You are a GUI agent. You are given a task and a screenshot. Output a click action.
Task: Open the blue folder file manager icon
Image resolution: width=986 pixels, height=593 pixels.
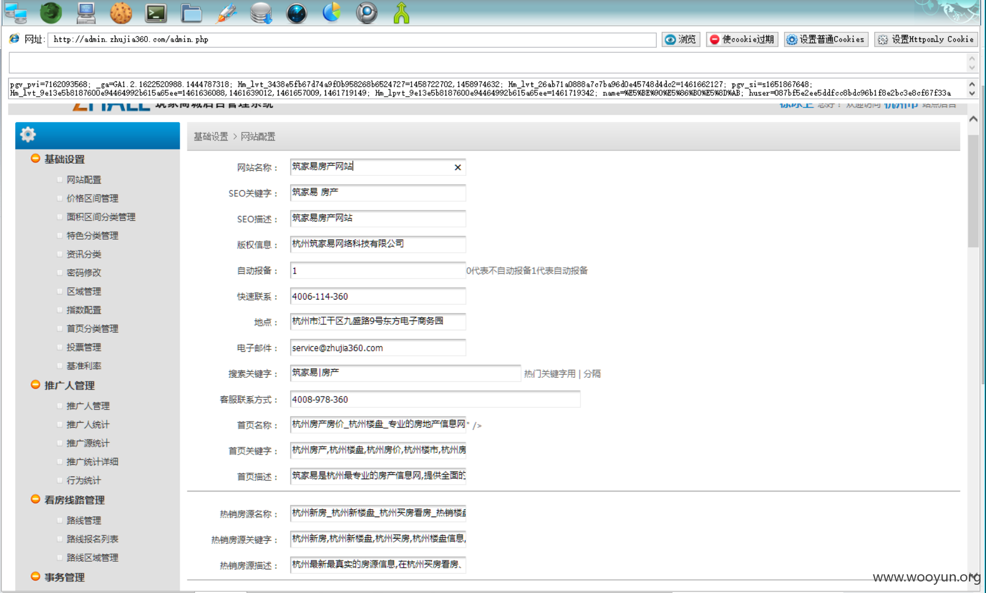191,13
